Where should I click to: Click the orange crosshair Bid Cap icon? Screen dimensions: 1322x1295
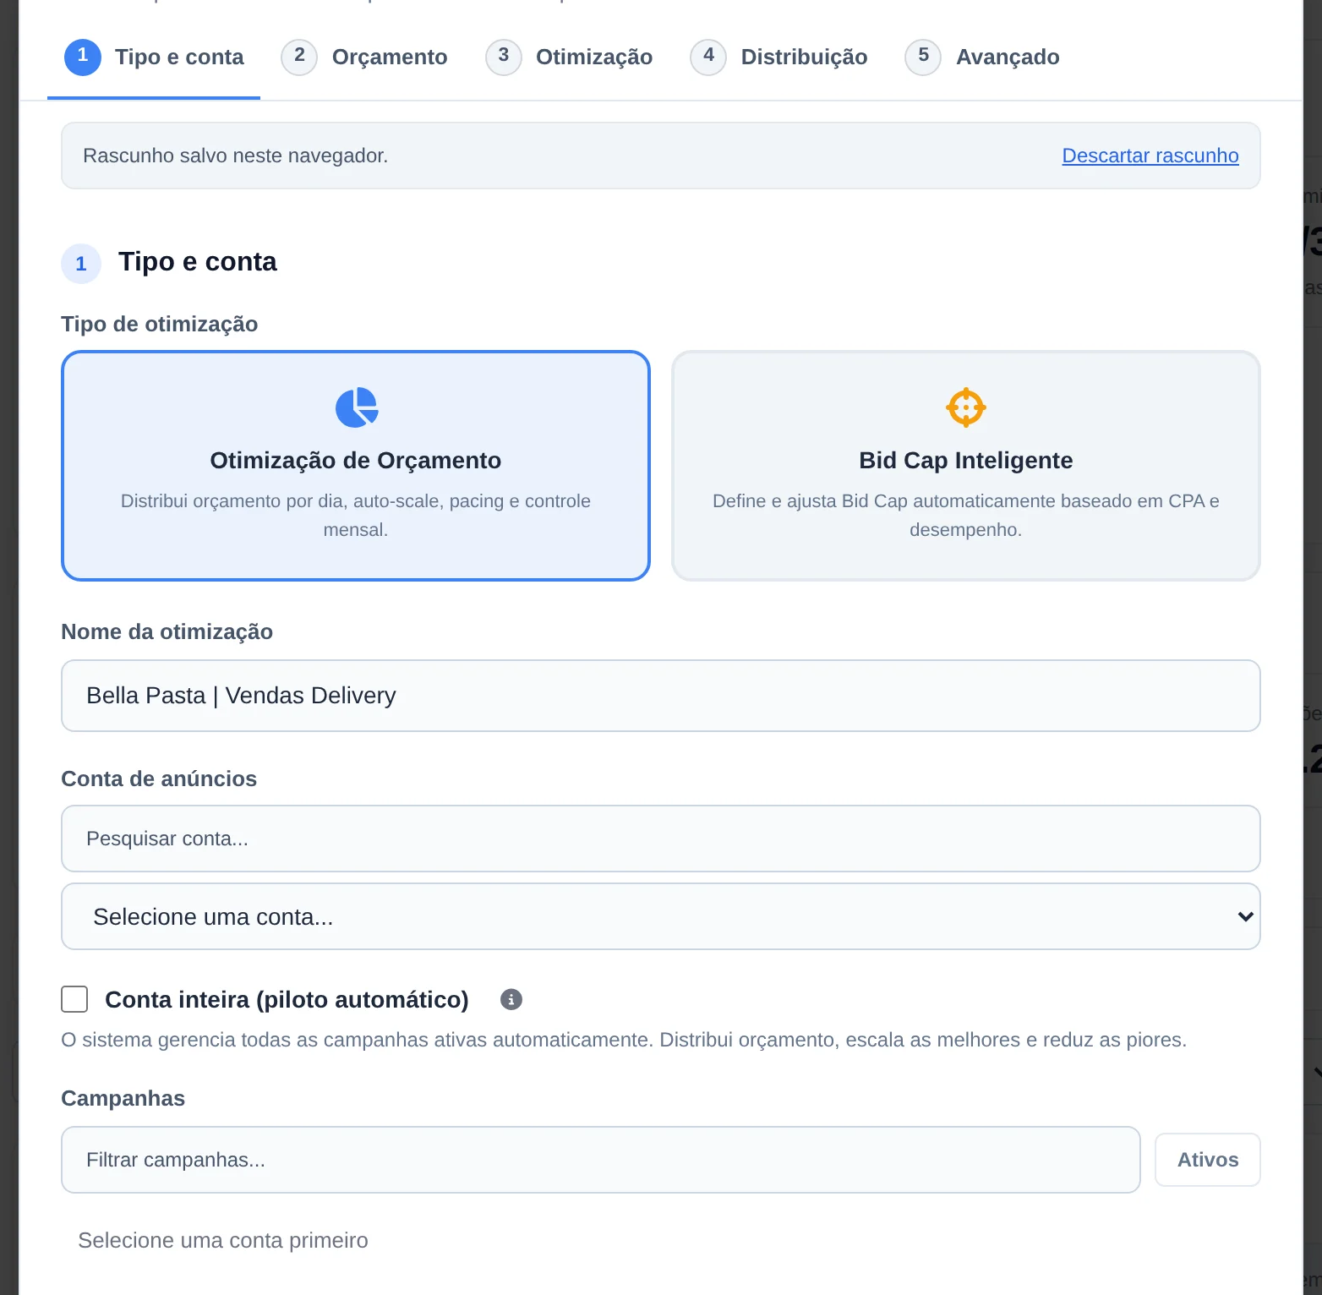click(966, 407)
